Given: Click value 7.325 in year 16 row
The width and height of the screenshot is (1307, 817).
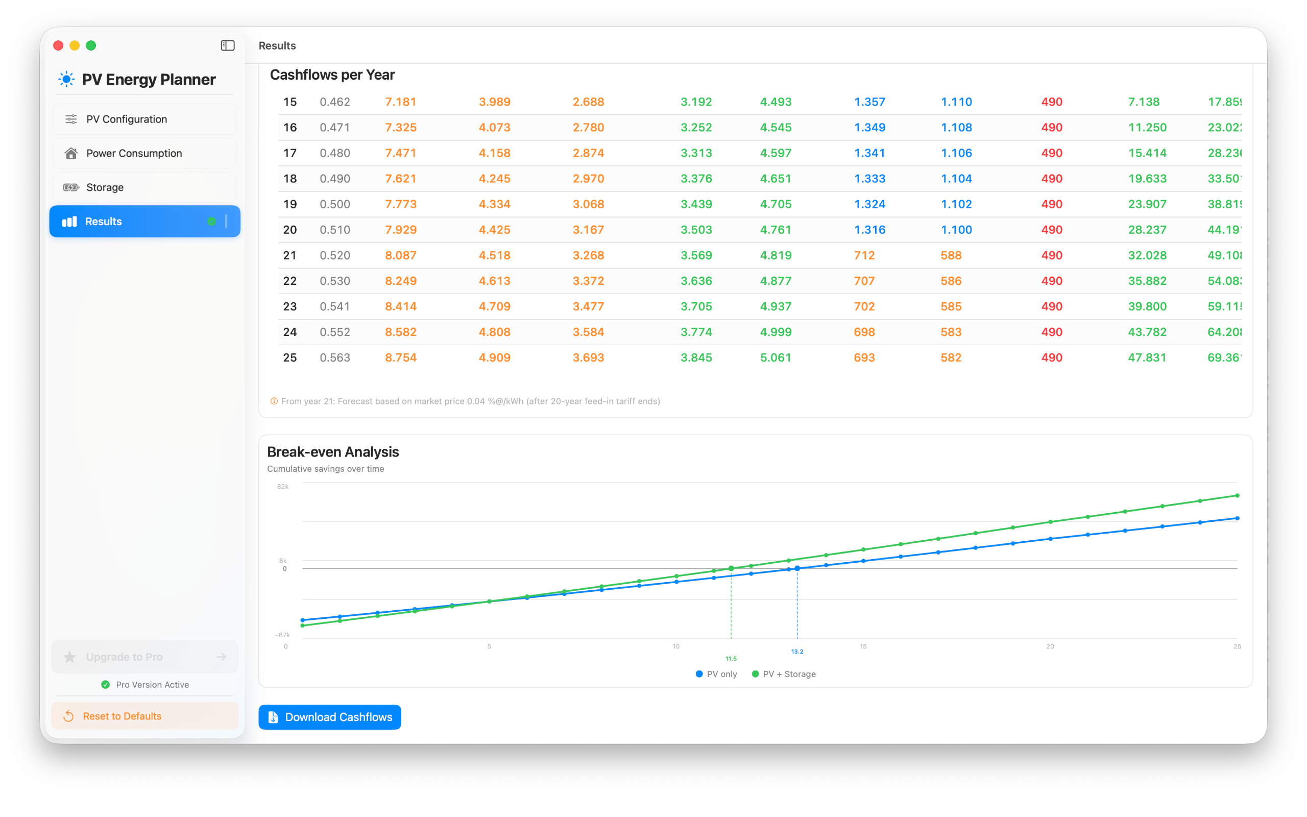Looking at the screenshot, I should point(401,128).
